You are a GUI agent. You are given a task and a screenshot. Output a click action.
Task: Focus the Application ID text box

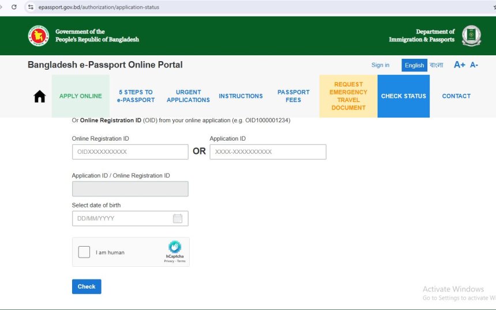tap(268, 152)
